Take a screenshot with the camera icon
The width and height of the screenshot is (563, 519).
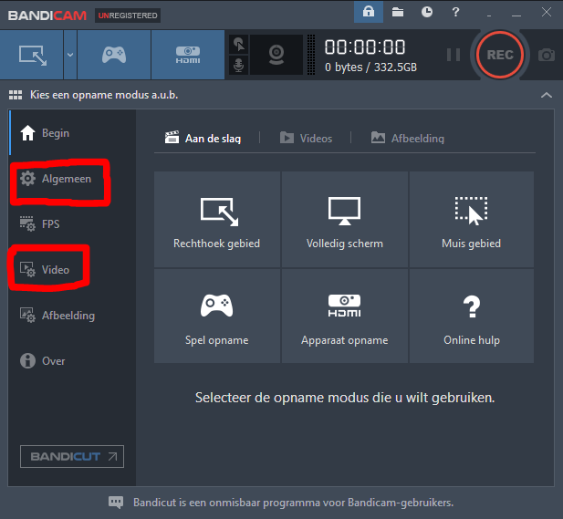tap(547, 55)
